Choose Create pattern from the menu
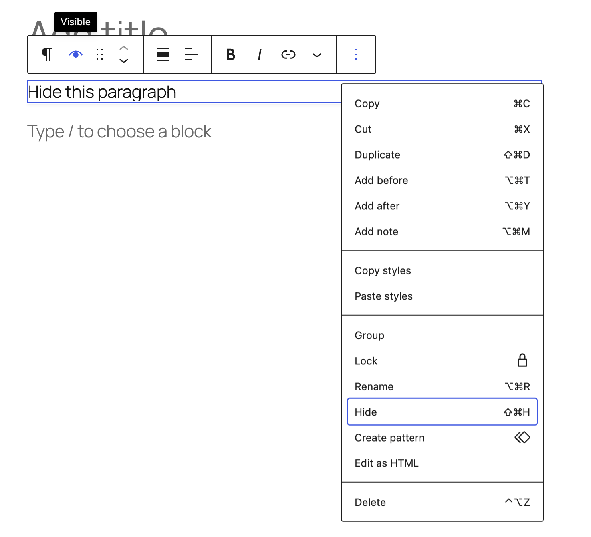Screen dimensions: 591x537 tap(442, 438)
